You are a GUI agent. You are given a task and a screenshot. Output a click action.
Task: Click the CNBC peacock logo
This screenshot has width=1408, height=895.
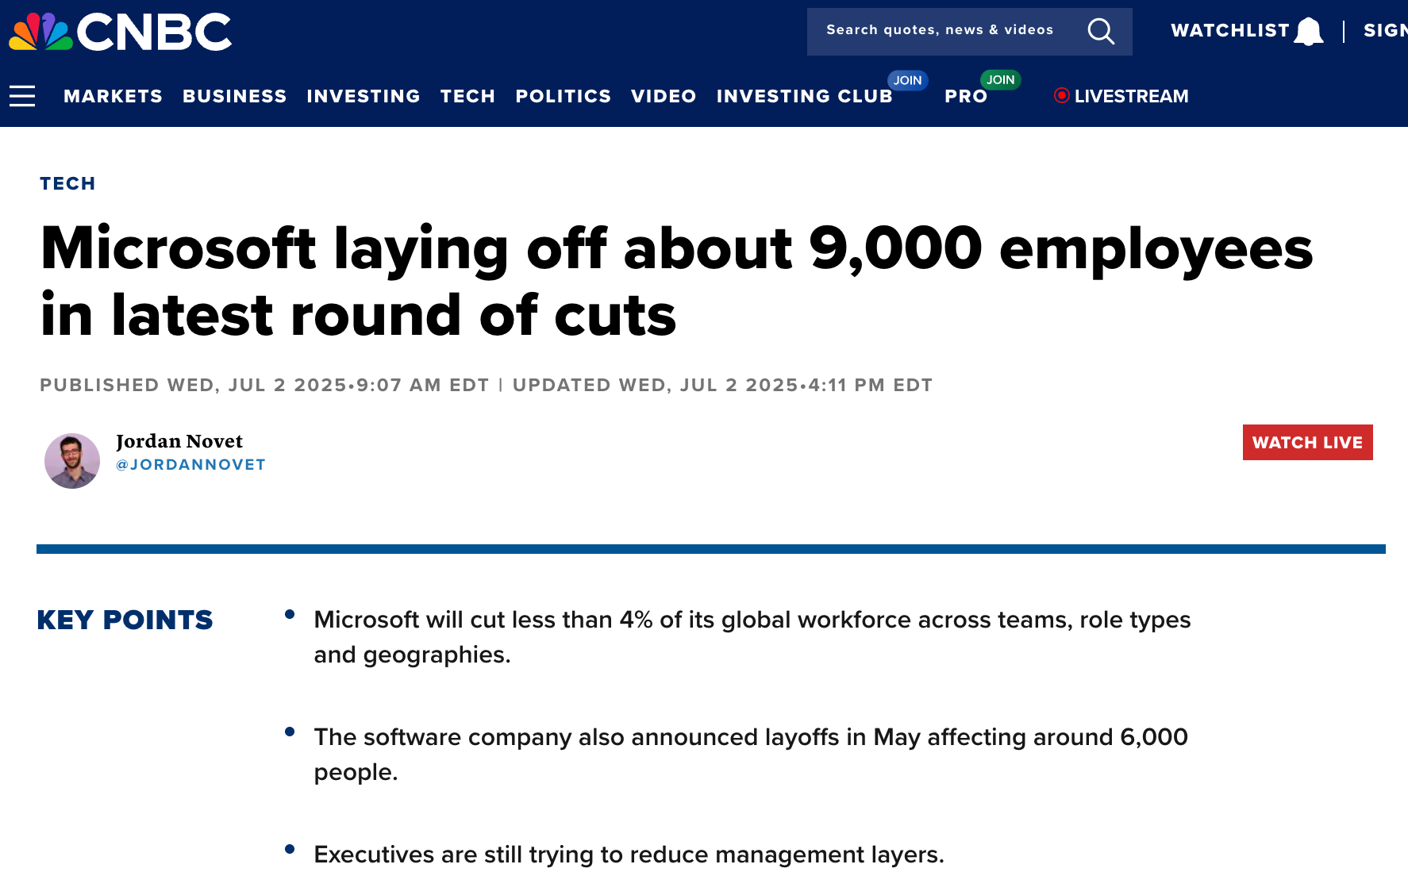point(41,32)
